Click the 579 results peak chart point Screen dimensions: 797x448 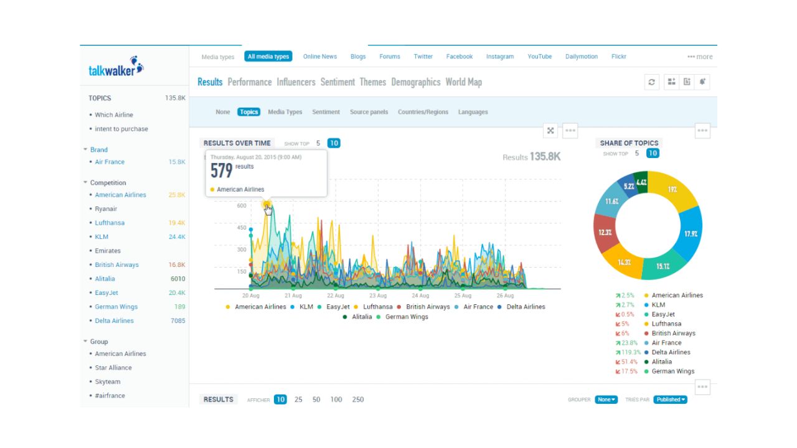pyautogui.click(x=266, y=203)
